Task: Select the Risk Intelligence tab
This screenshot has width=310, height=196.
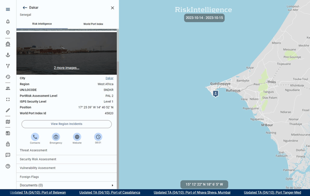Action: pyautogui.click(x=42, y=24)
